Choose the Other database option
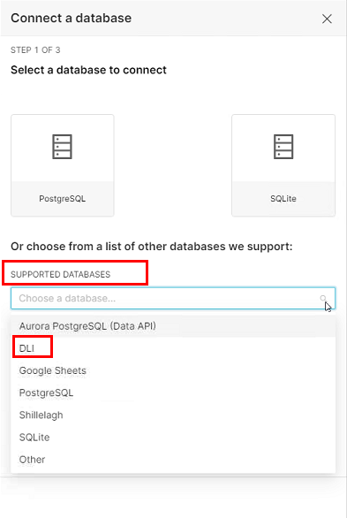 click(173, 460)
